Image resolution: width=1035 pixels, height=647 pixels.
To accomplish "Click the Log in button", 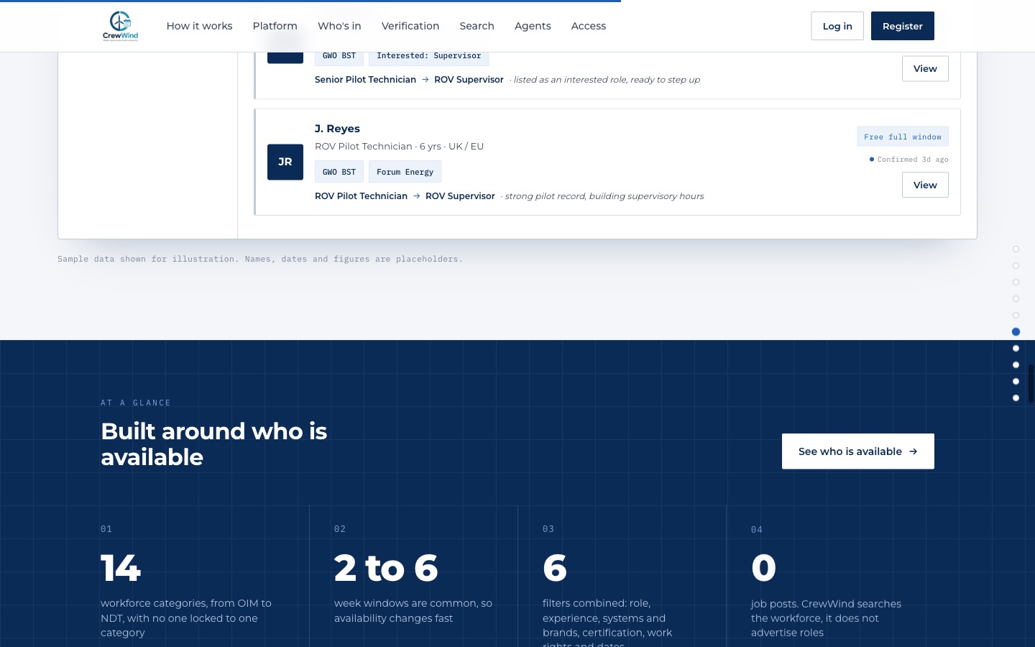I will pos(837,26).
